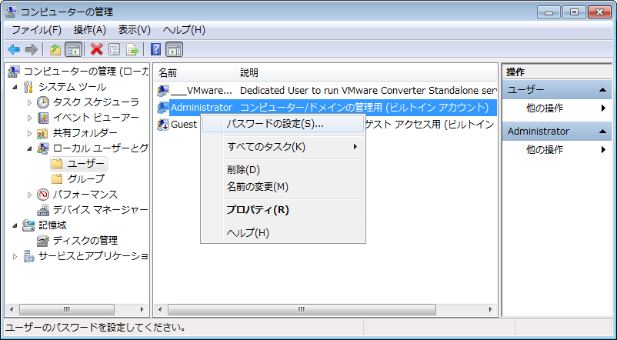The image size is (617, 340).
Task: Click the Task Scheduler clock icon
Action: coord(43,102)
